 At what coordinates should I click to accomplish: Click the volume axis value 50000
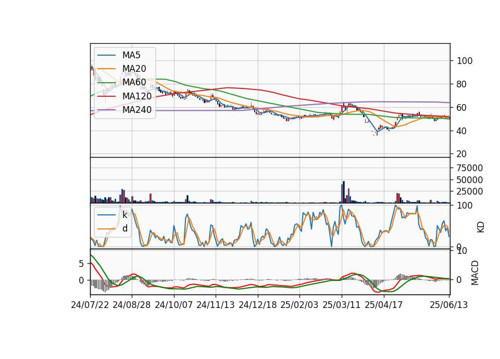pyautogui.click(x=470, y=180)
